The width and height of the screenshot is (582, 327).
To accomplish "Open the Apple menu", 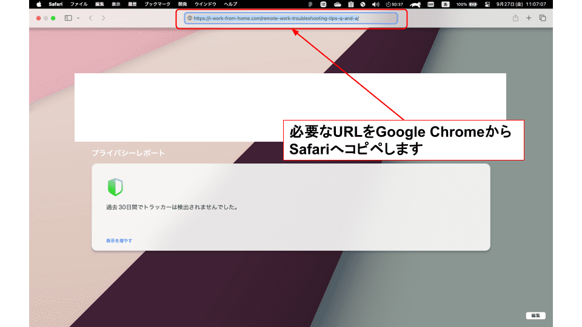I will 39,4.
